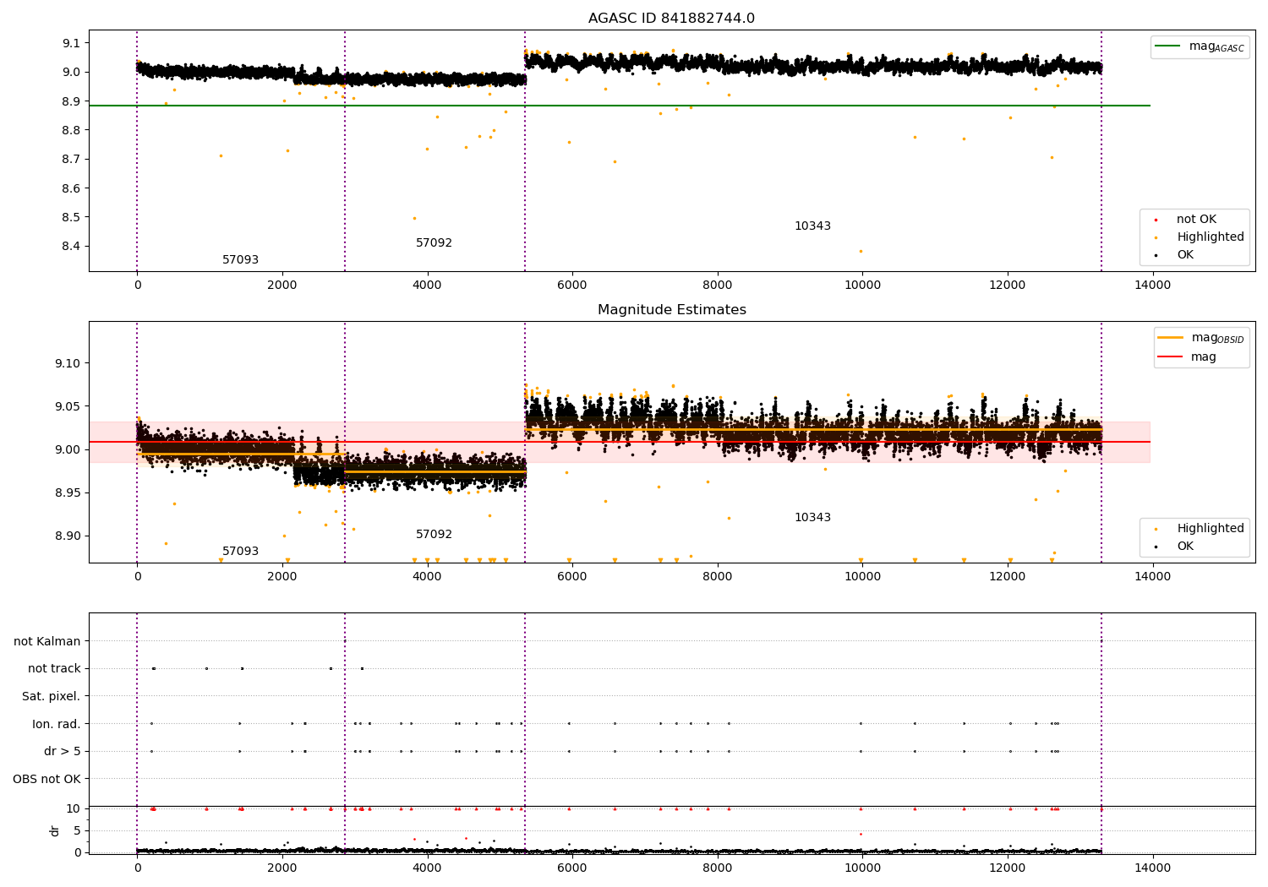Click the "8.7" tick on top plot
The image size is (1268, 887).
click(72, 160)
